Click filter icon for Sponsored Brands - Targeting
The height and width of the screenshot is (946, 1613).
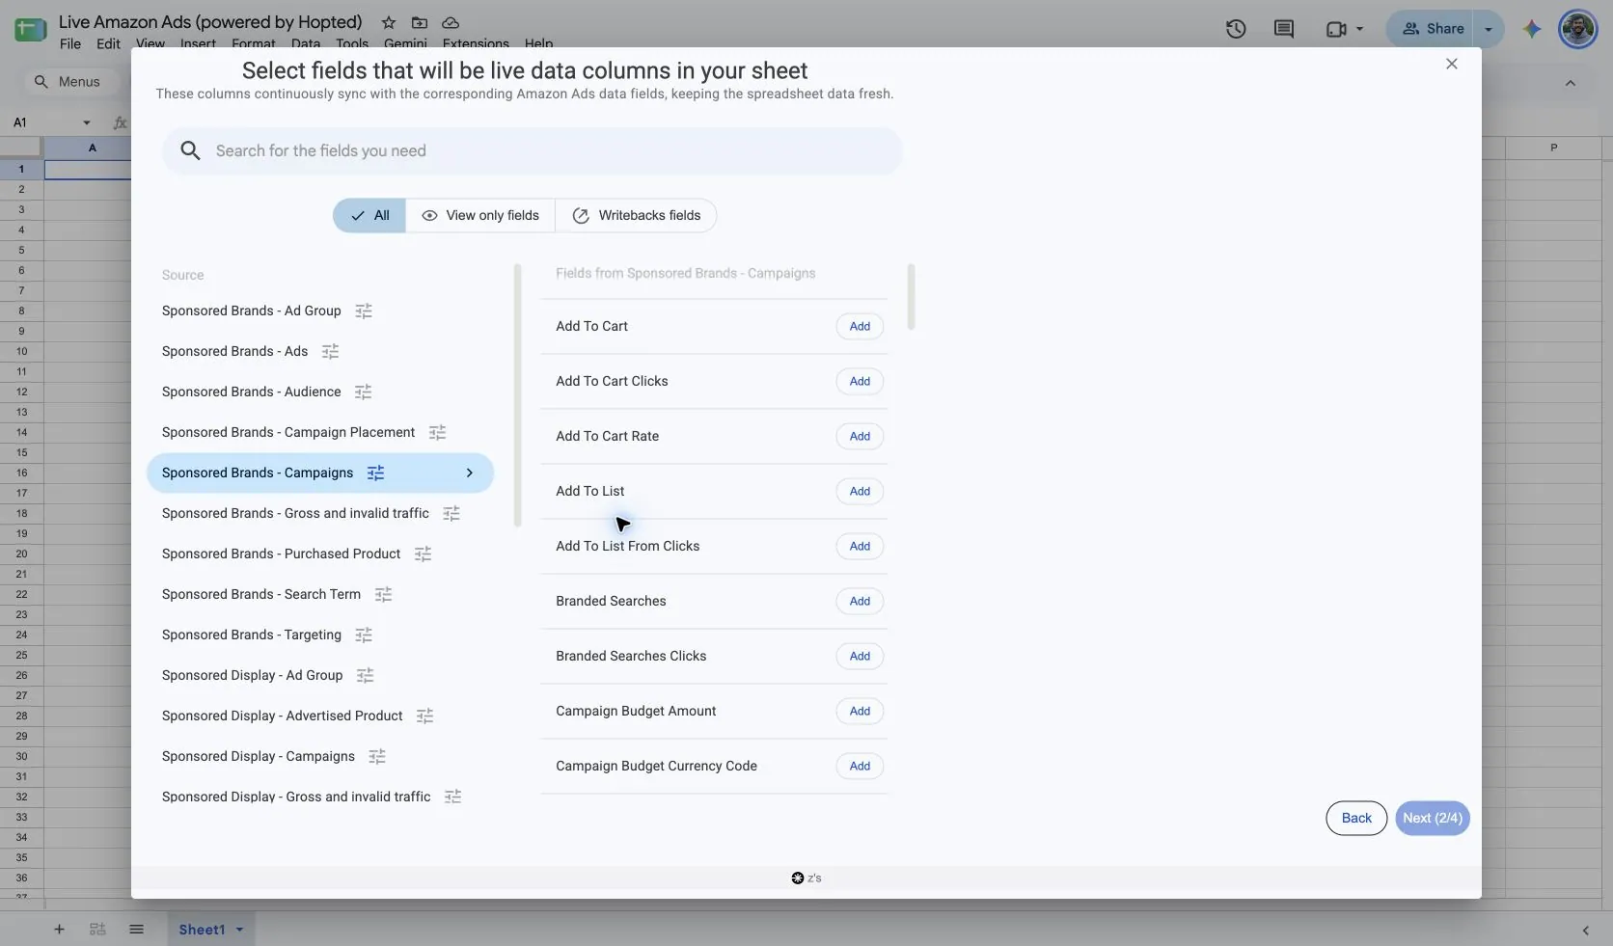tap(364, 635)
